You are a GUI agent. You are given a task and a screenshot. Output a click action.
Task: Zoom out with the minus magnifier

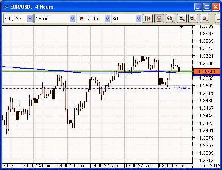[193, 19]
